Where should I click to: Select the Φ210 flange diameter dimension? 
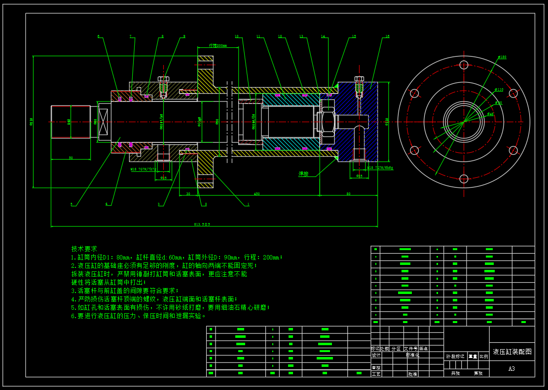pos(32,122)
